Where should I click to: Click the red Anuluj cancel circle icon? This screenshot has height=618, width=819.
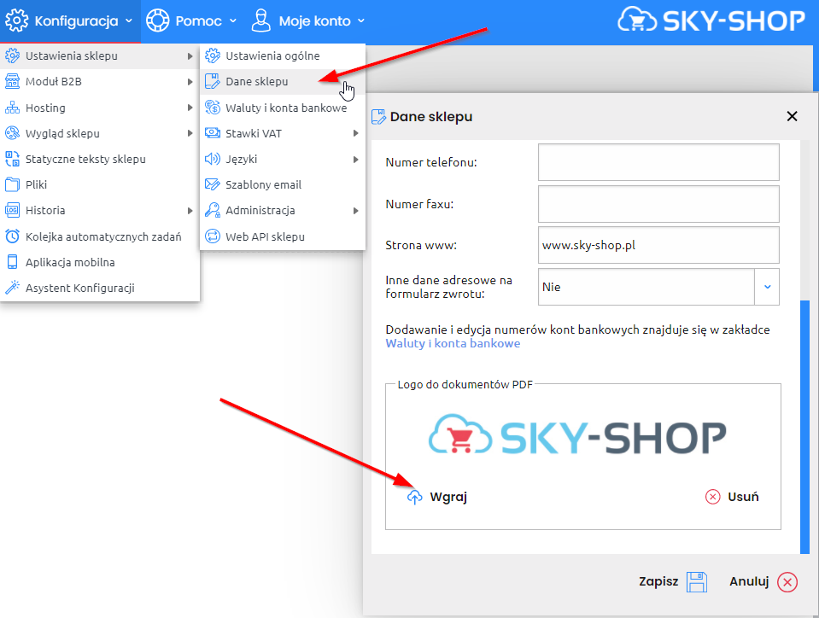(x=787, y=581)
